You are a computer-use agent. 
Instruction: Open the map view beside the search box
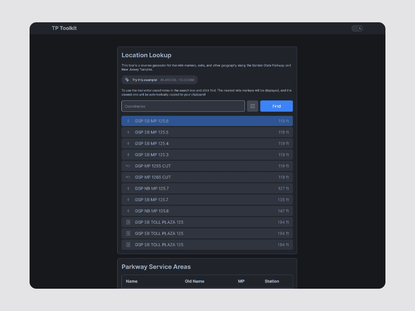[x=253, y=106]
